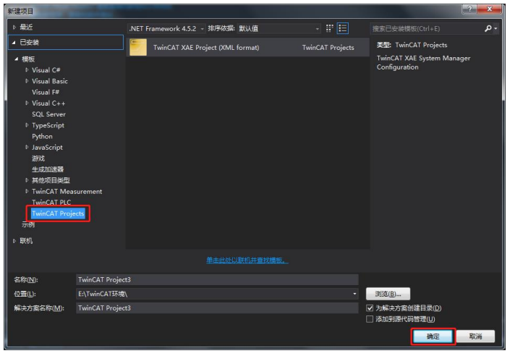The image size is (510, 356).
Task: Click the 浏览(B)... button
Action: [x=388, y=294]
